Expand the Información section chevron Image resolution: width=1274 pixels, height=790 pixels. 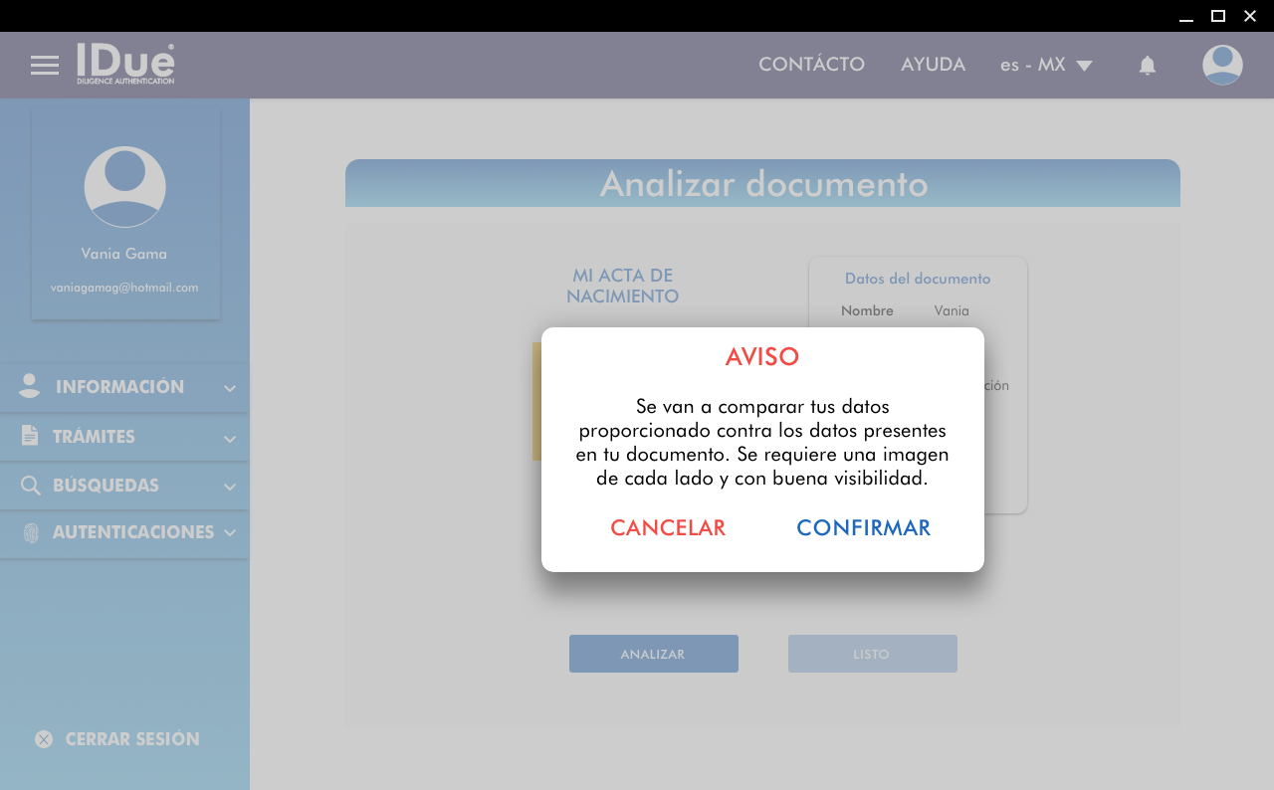point(230,388)
